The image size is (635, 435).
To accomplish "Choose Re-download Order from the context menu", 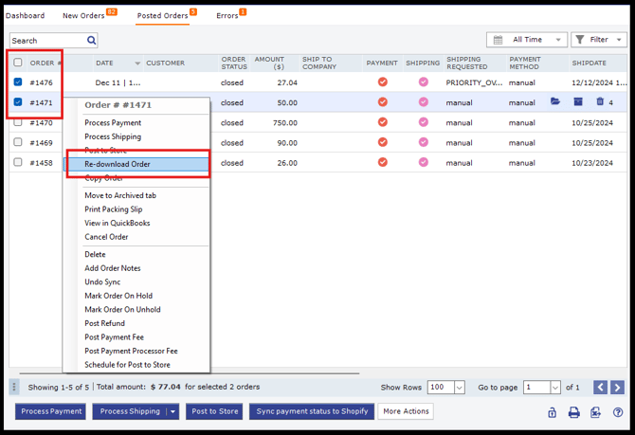I will pyautogui.click(x=118, y=164).
